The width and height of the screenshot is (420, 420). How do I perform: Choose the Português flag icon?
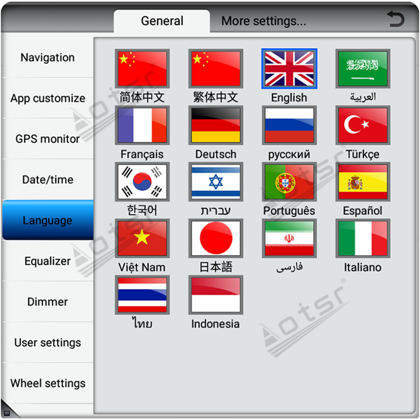click(289, 181)
